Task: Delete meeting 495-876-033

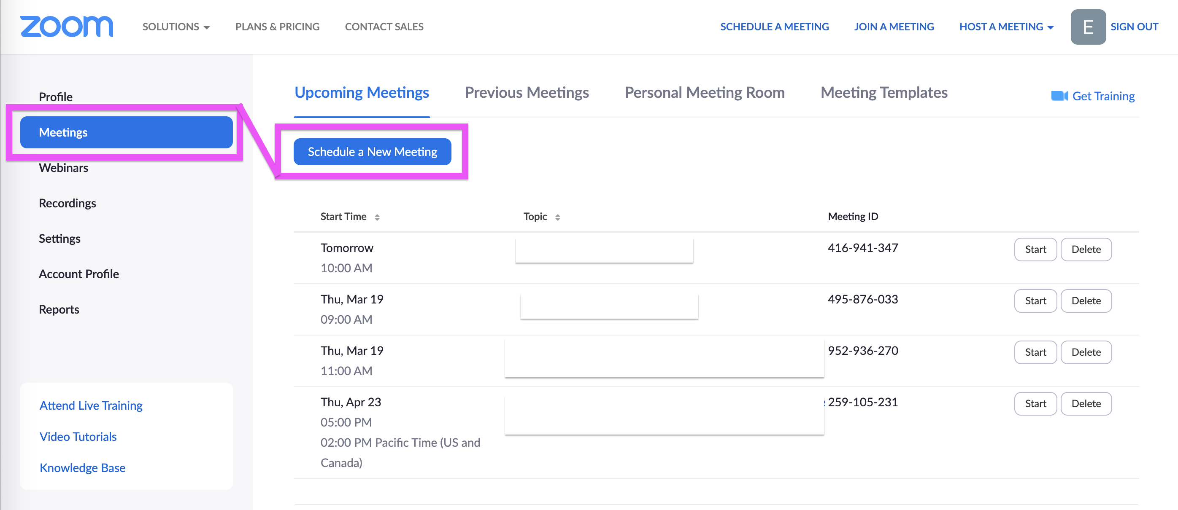Action: click(x=1086, y=301)
